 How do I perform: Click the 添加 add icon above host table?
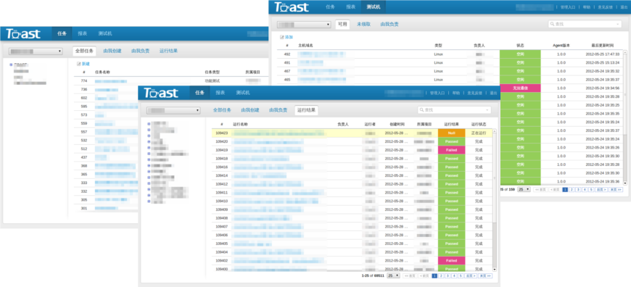coord(281,38)
